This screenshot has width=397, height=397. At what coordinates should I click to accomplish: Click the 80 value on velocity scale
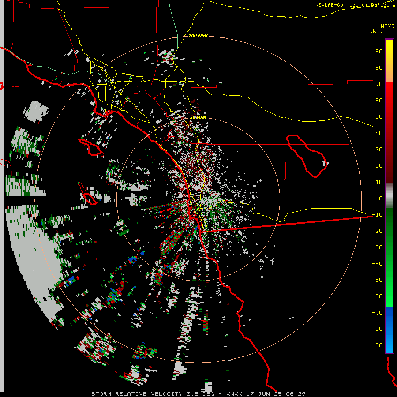379,68
